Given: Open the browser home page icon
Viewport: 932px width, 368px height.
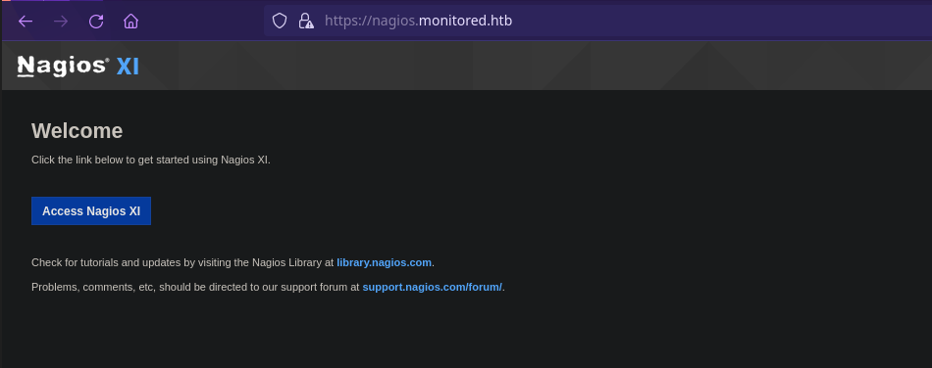Looking at the screenshot, I should (x=130, y=22).
